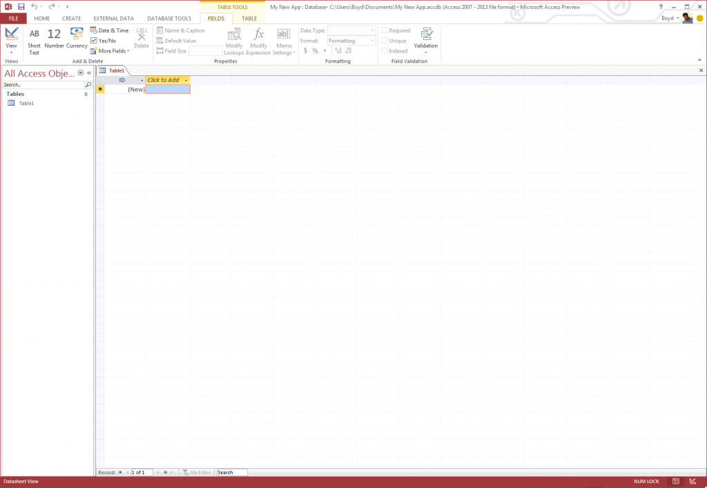The width and height of the screenshot is (707, 488).
Task: Click the Short Text field icon
Action: coord(34,35)
